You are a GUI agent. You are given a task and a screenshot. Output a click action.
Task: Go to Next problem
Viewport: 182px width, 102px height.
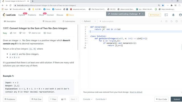click(74, 99)
